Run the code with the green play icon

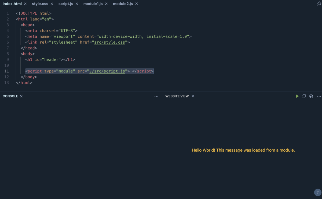point(297,96)
